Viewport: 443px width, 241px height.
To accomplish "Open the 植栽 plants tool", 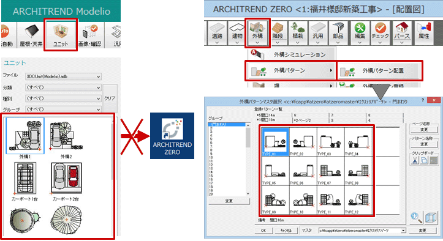I will click(298, 33).
